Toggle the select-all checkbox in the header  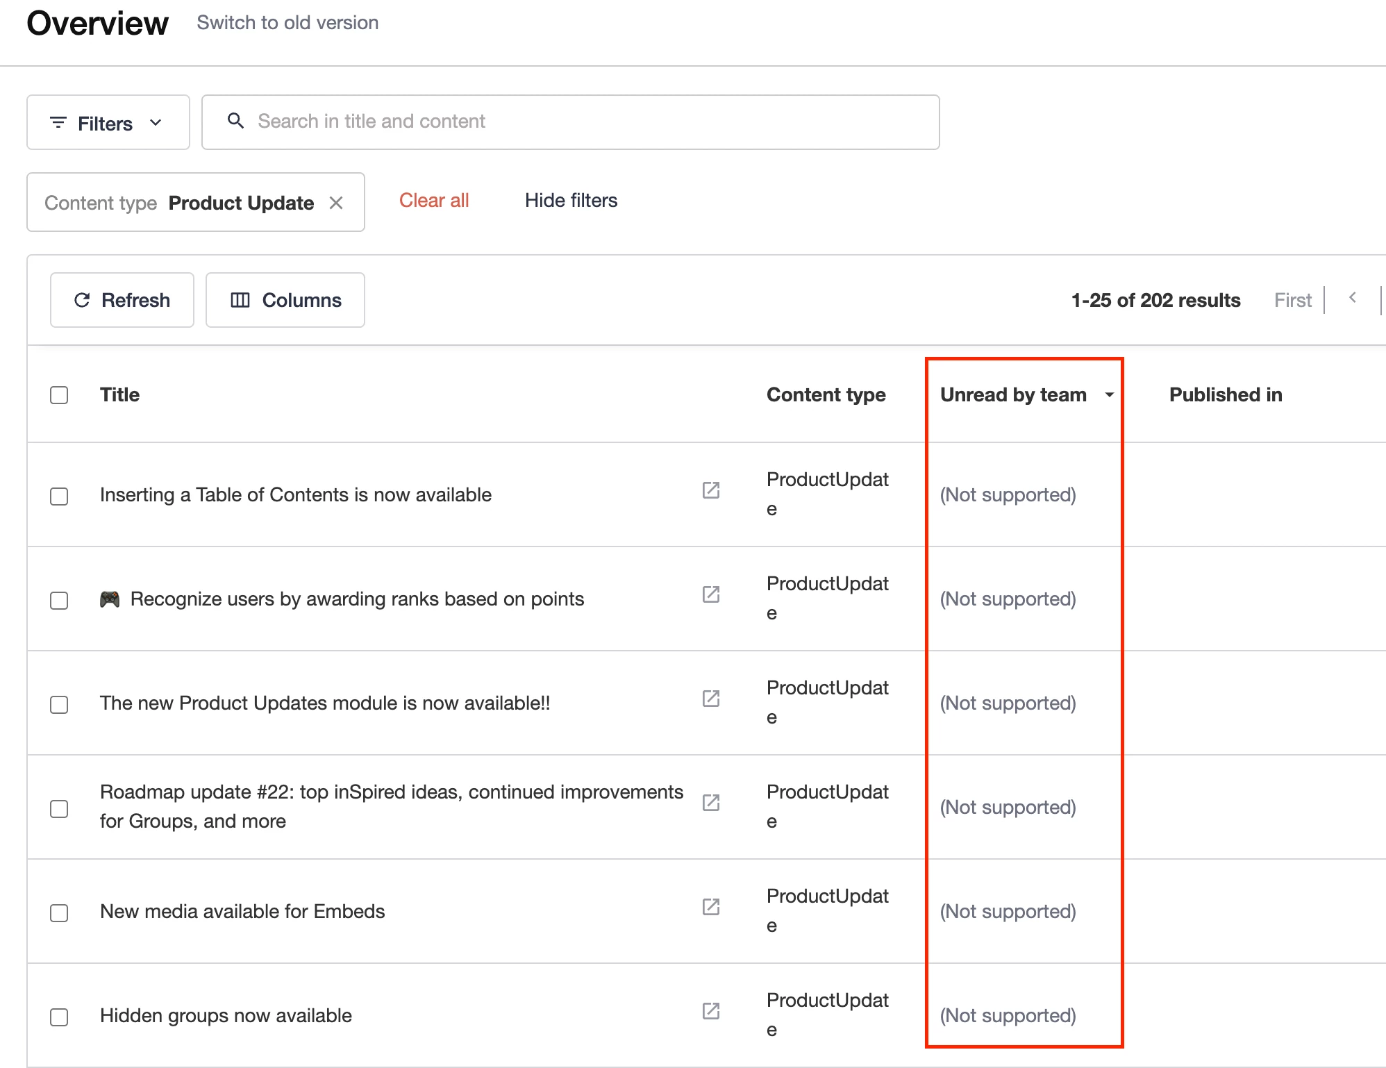click(x=59, y=394)
